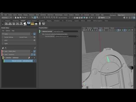Screen dimensions: 136x102
Task: Open the Mesh Display menu
Action: 59,15
